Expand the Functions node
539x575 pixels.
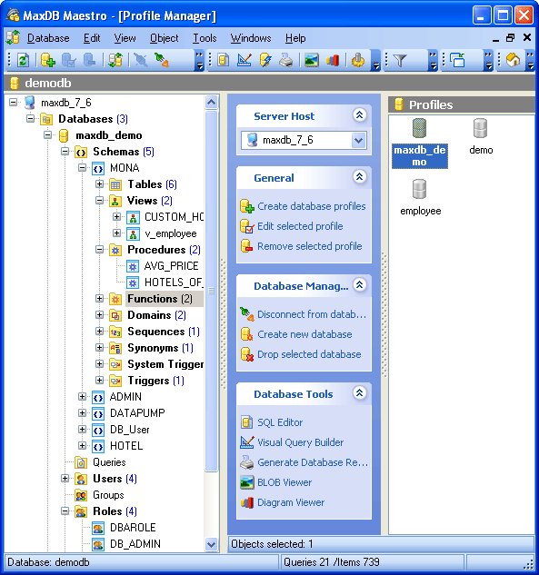(x=99, y=299)
